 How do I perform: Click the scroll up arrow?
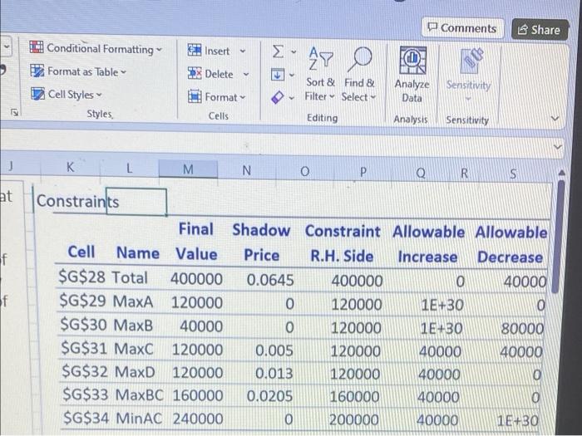pyautogui.click(x=561, y=173)
